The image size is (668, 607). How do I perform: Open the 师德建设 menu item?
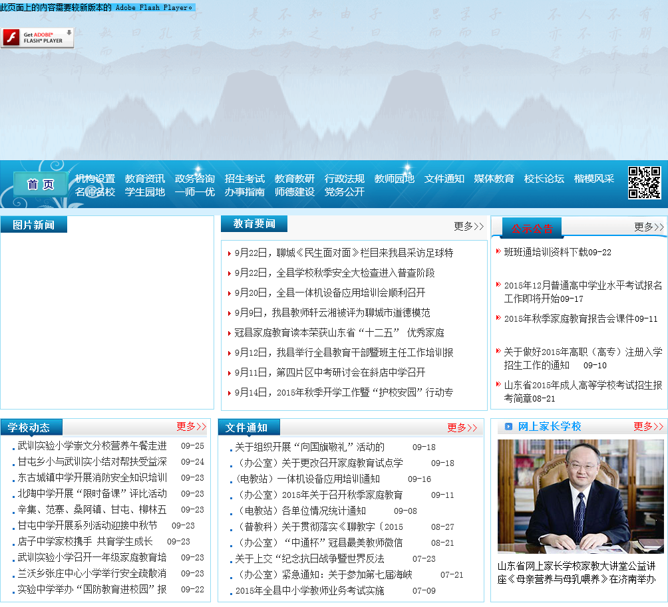(x=294, y=192)
